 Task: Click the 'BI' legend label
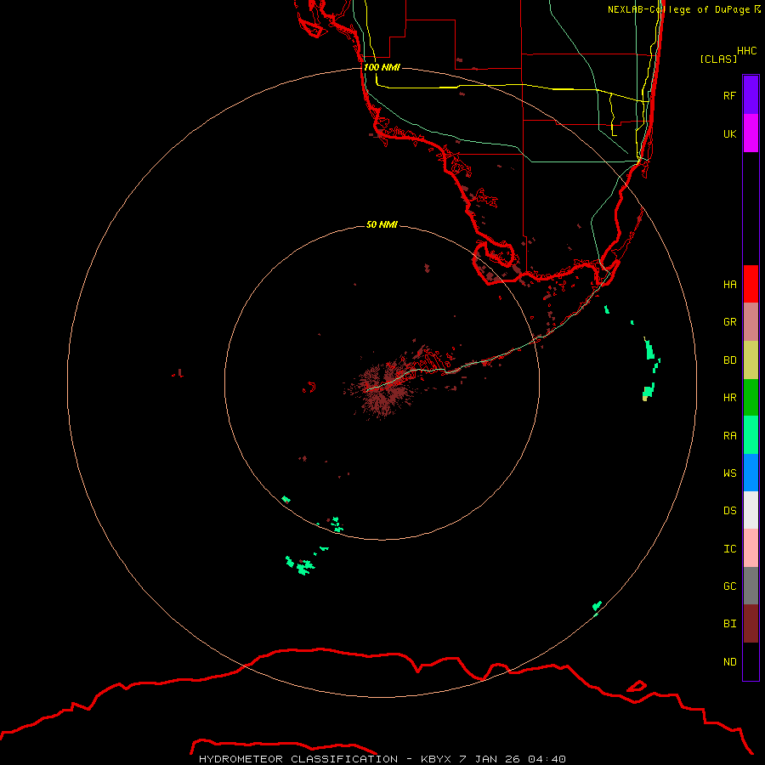coord(729,624)
